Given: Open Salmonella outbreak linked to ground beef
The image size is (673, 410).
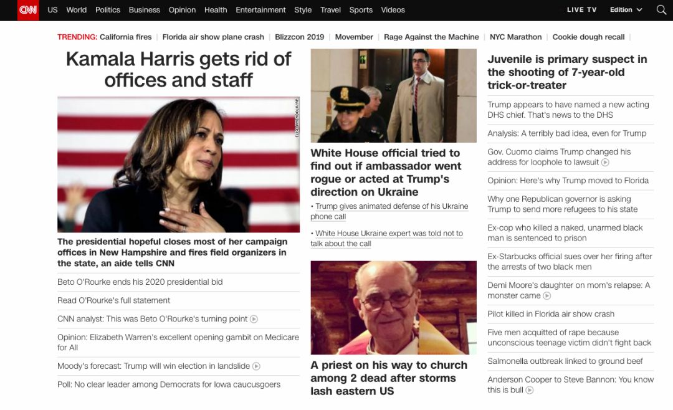Looking at the screenshot, I should click(x=565, y=361).
